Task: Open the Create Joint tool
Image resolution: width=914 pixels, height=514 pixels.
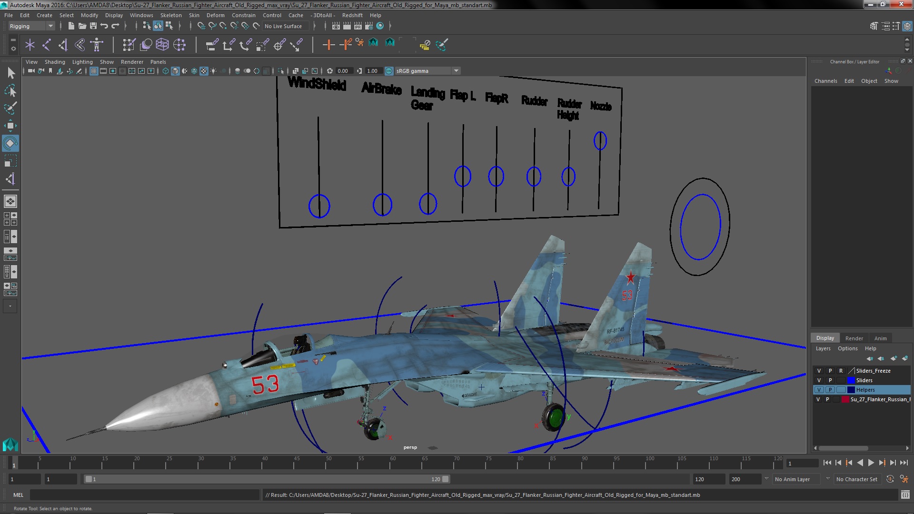Action: click(x=46, y=45)
